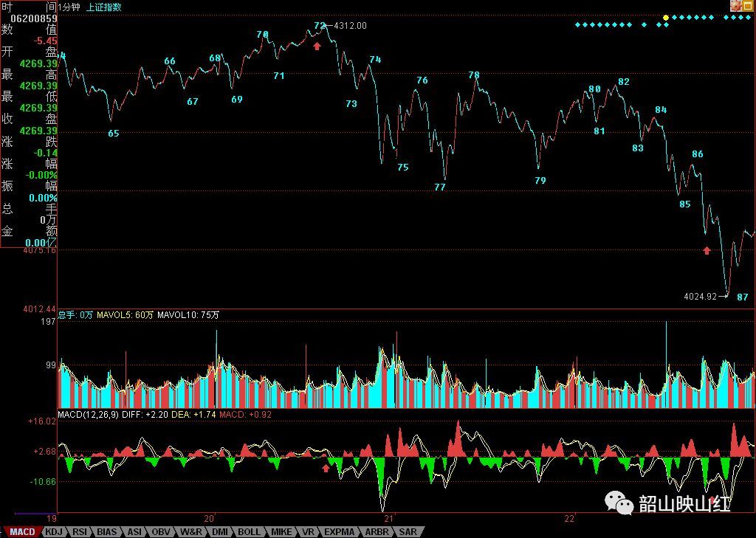Click date label 20 on time axis

click(209, 519)
